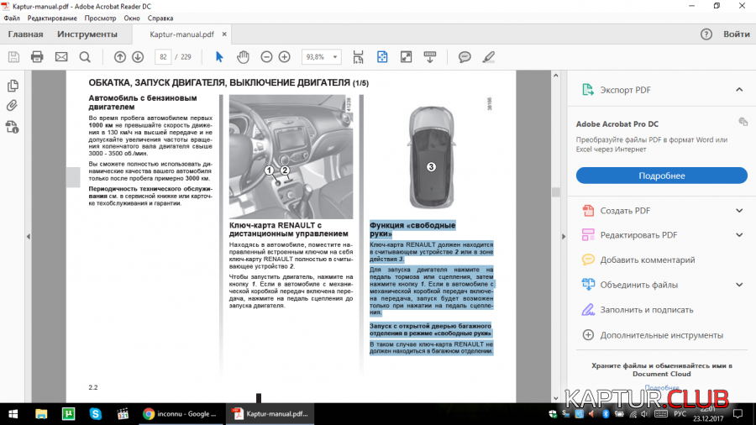Expand the Объединить файлы section
Image resolution: width=756 pixels, height=425 pixels.
coord(739,285)
